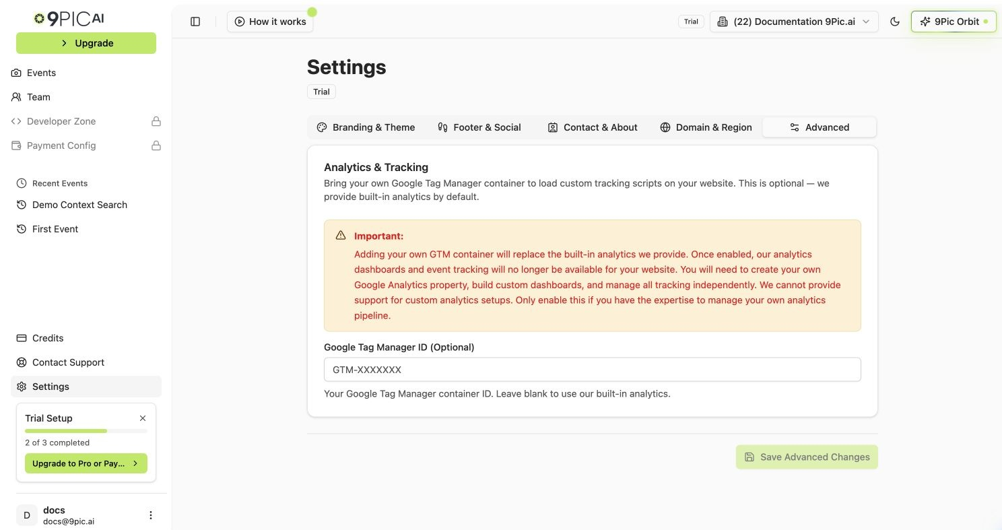This screenshot has height=530, width=1002.
Task: Click the Settings gear icon
Action: pyautogui.click(x=22, y=387)
